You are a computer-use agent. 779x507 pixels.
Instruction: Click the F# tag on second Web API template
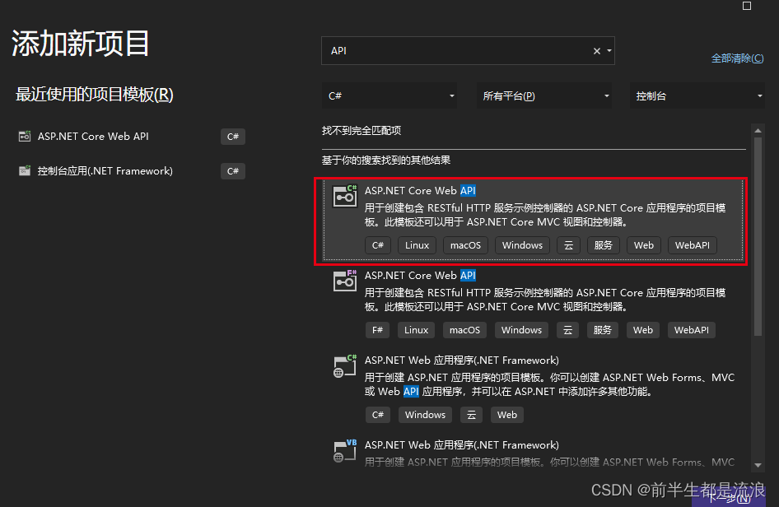[x=378, y=330]
